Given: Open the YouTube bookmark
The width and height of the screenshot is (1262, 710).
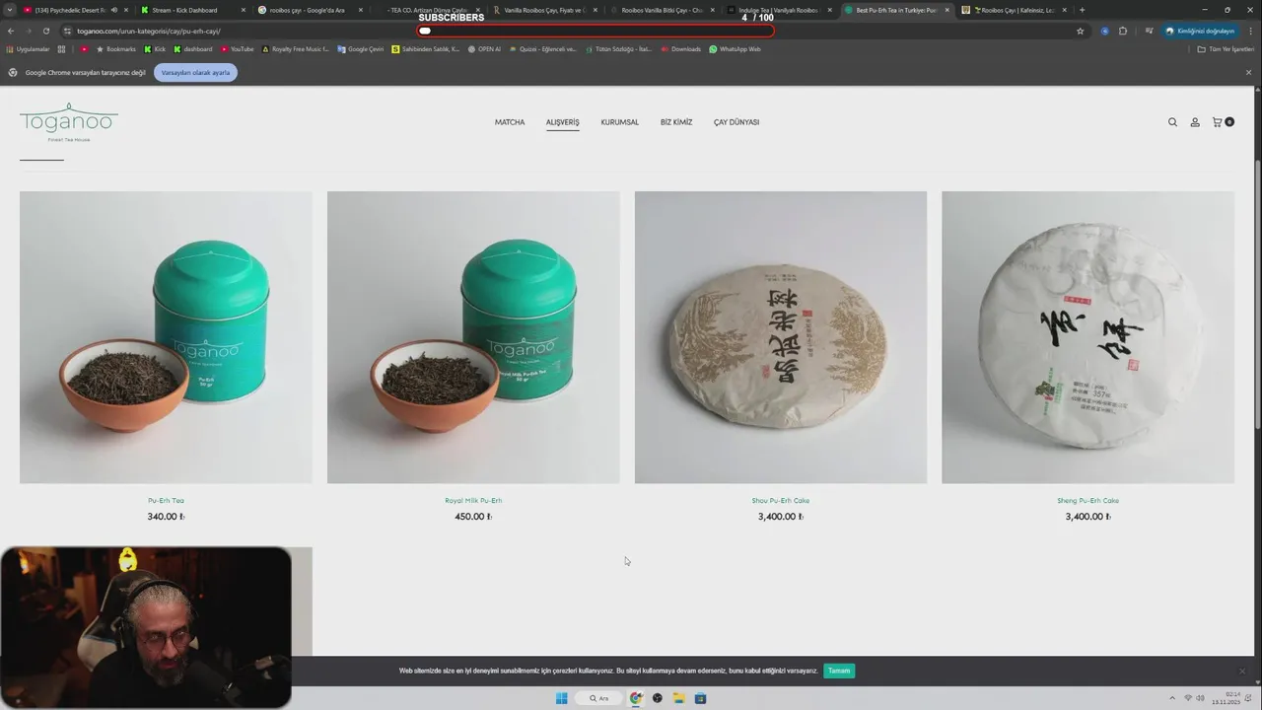Looking at the screenshot, I should pyautogui.click(x=238, y=49).
